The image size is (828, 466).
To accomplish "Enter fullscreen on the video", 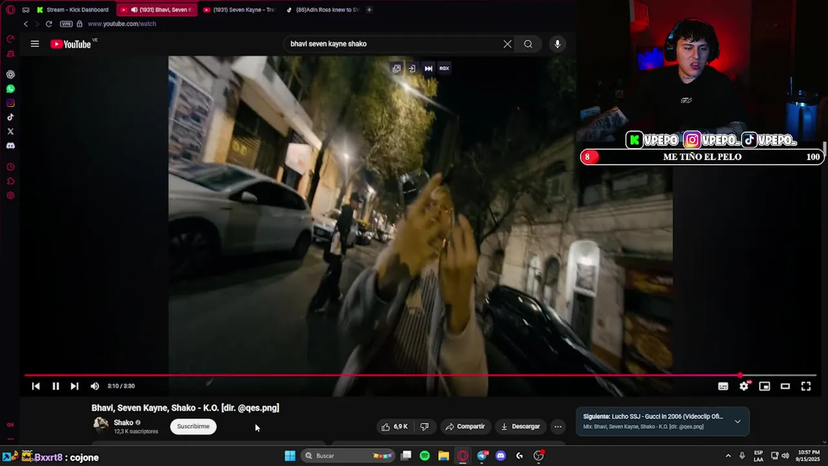I will coord(806,386).
